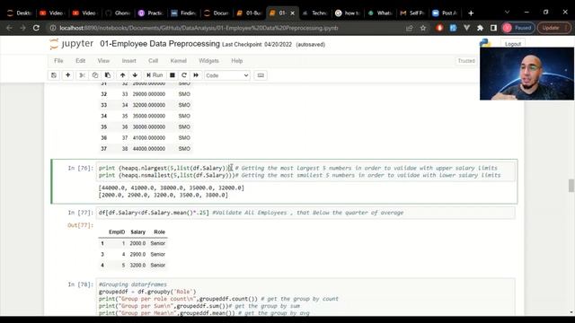575x323 pixels.
Task: Open the Kernel menu
Action: pos(179,61)
